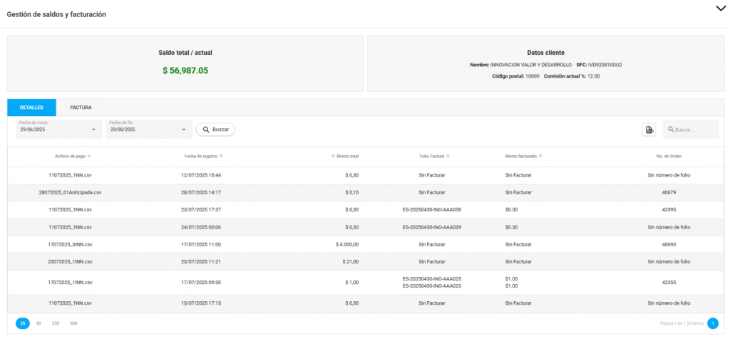Click the No. de Orden column header
This screenshot has width=730, height=351.
(668, 156)
